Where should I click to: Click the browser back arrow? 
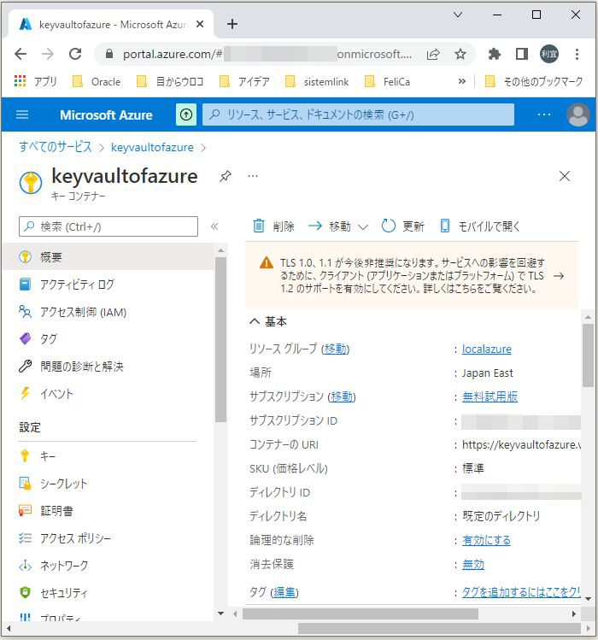21,54
